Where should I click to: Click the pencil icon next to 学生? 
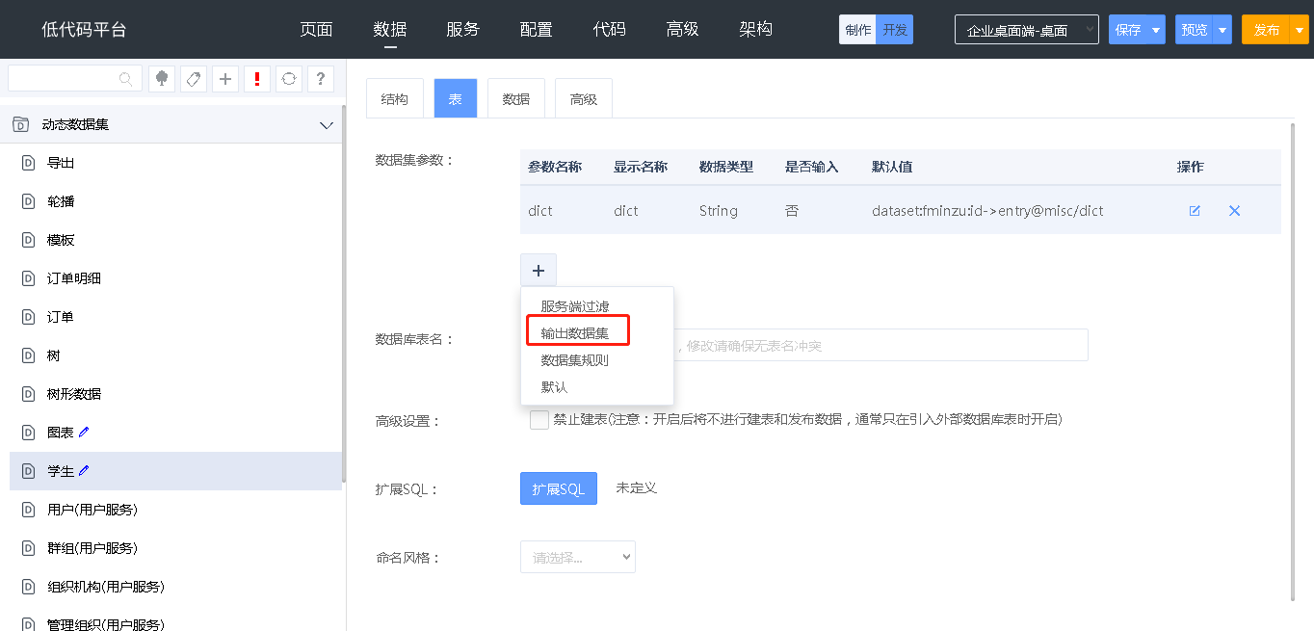click(x=84, y=471)
